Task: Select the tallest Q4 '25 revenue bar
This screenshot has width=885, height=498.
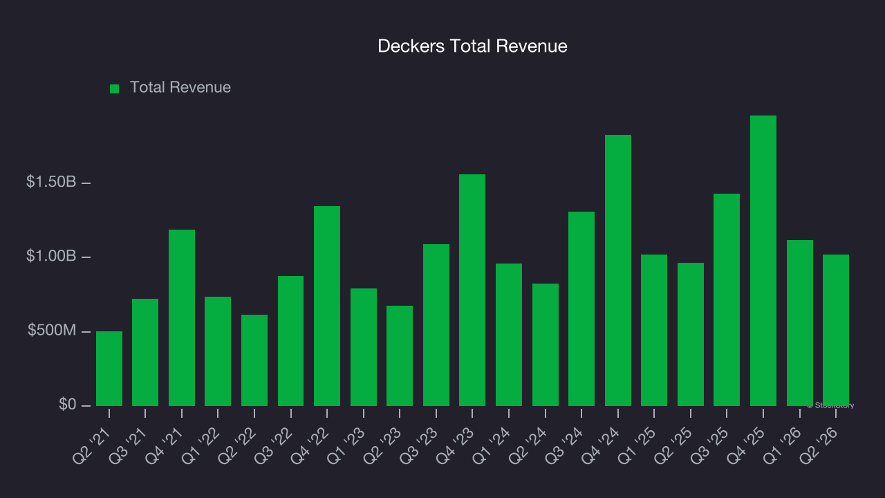Action: 763,261
